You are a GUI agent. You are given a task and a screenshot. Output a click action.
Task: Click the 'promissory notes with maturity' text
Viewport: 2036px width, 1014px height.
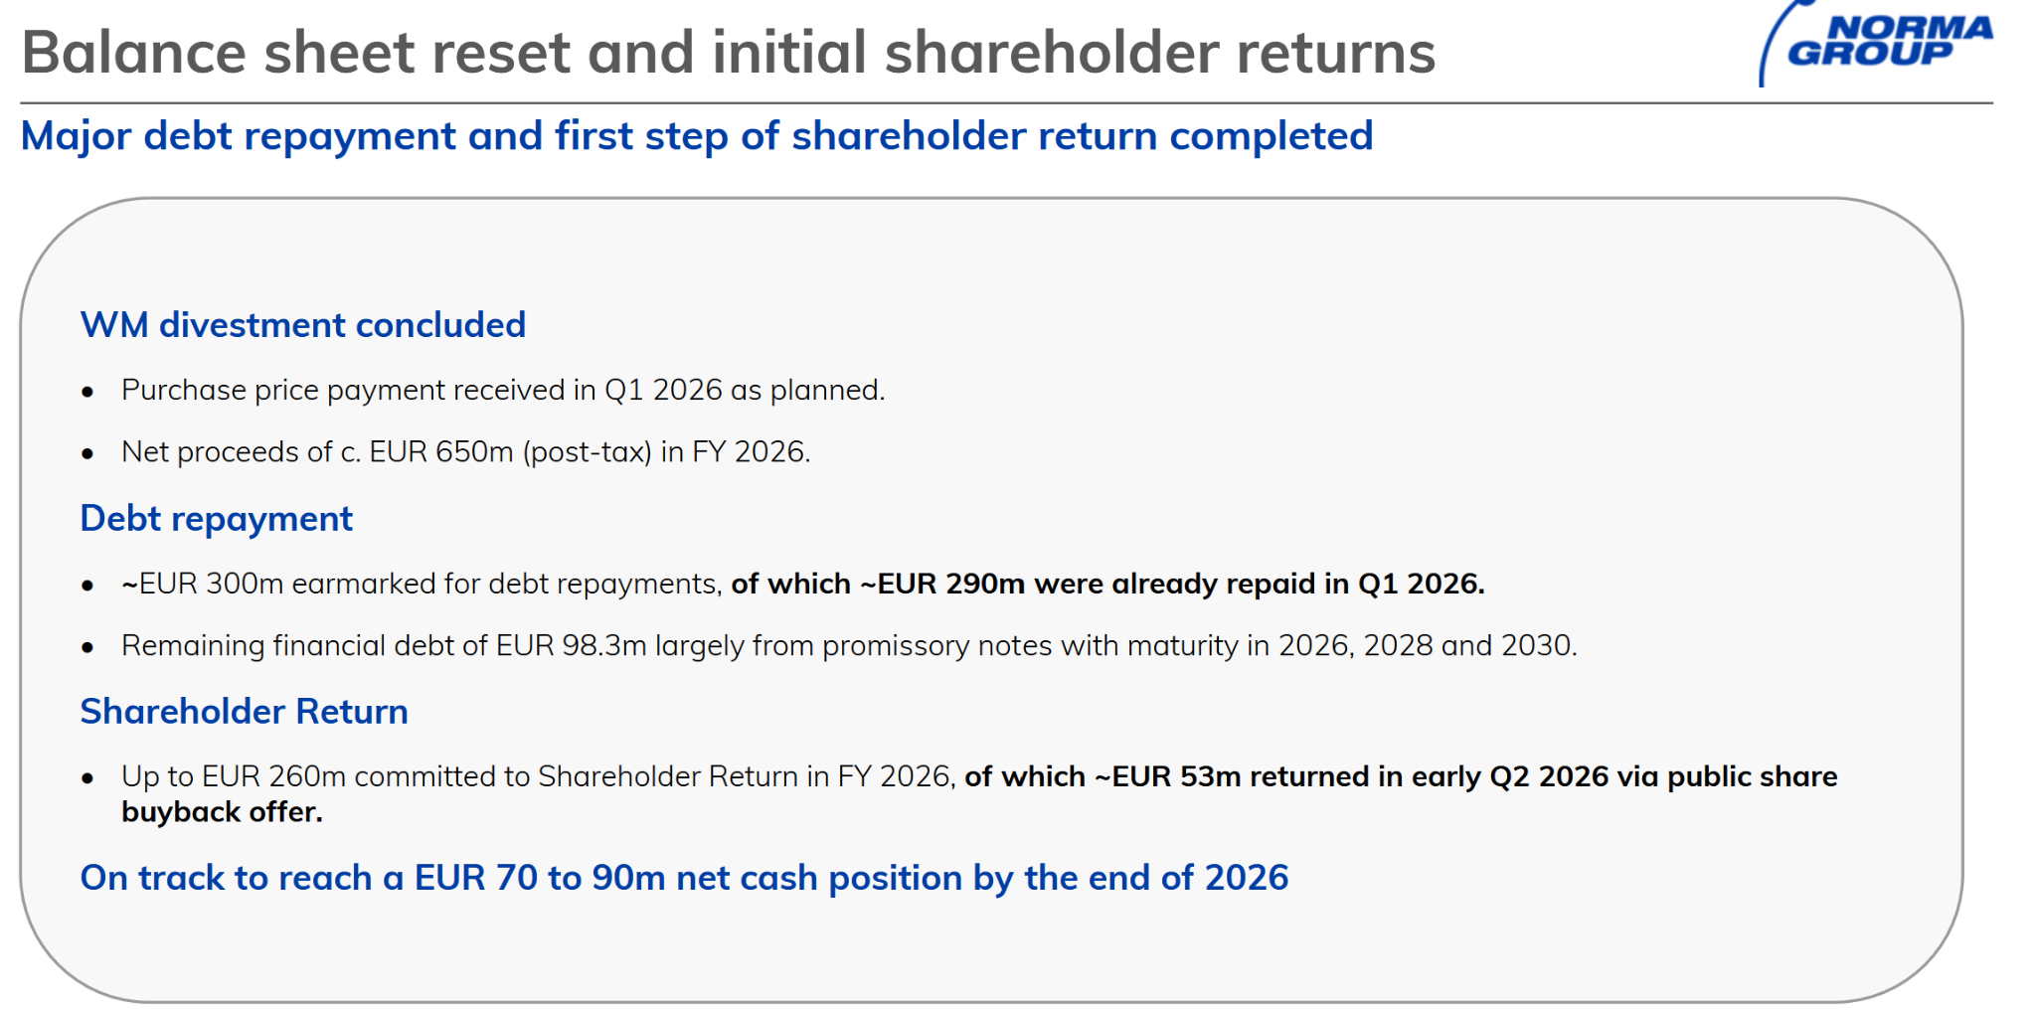[1030, 646]
